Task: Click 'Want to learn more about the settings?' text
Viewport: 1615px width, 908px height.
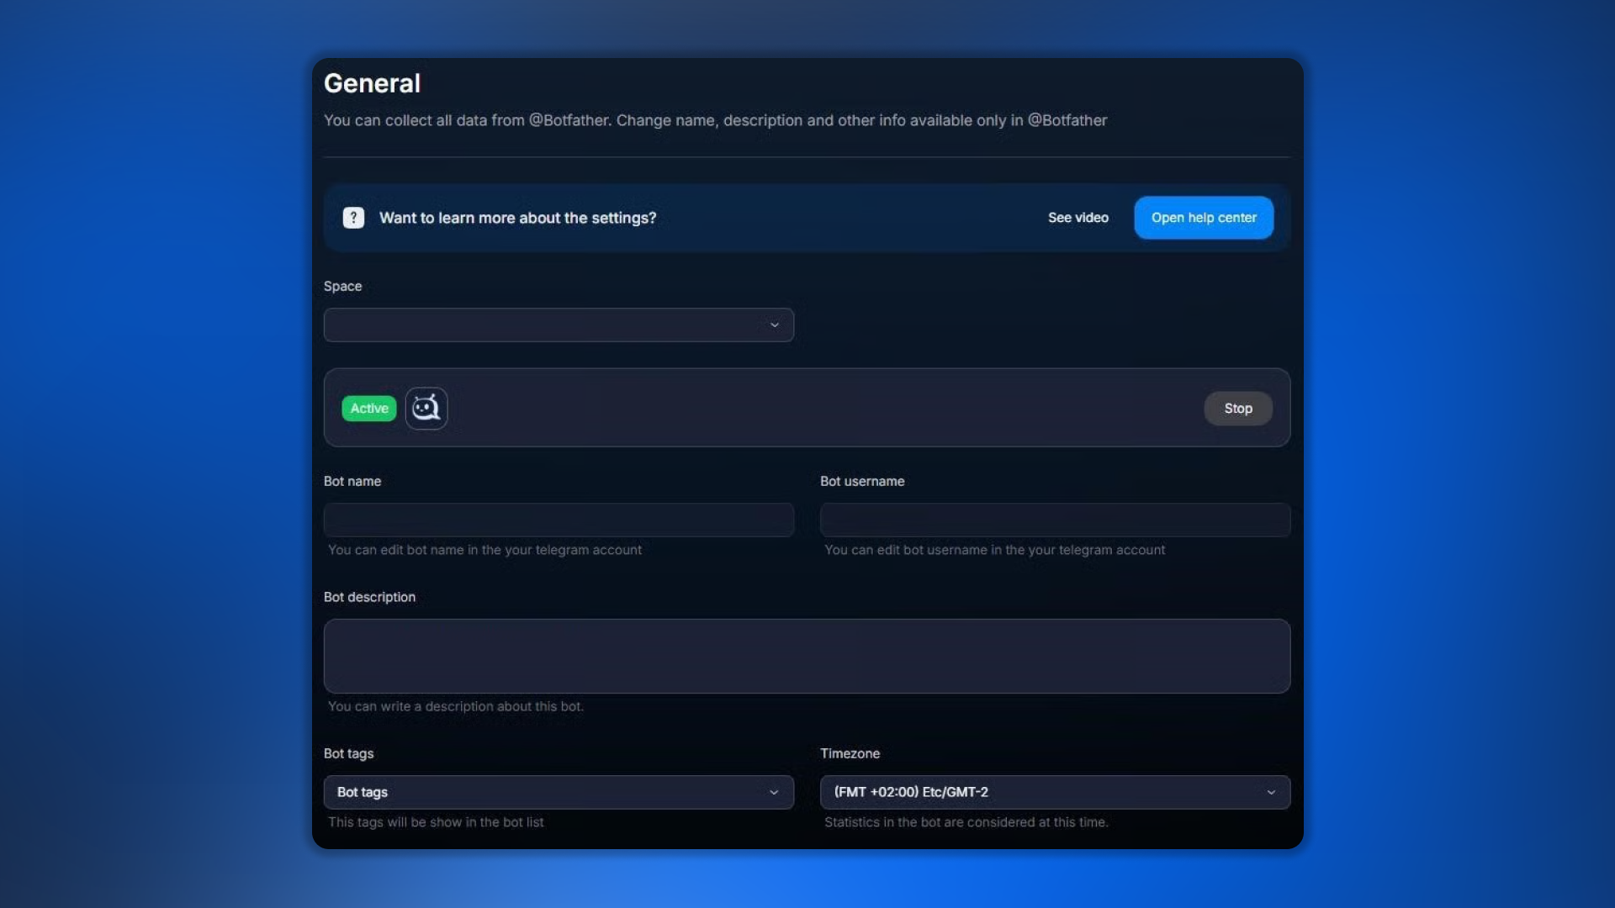Action: (517, 218)
